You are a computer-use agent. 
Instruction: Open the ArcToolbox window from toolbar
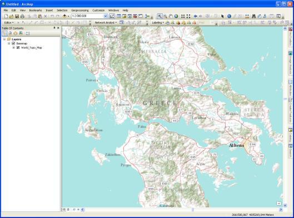(x=135, y=16)
